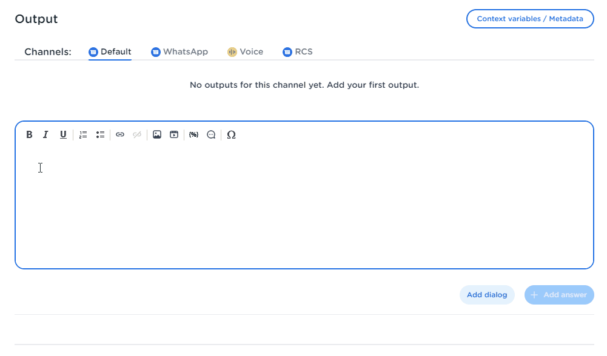Image resolution: width=607 pixels, height=356 pixels.
Task: Apply a bulleted list
Action: click(100, 134)
